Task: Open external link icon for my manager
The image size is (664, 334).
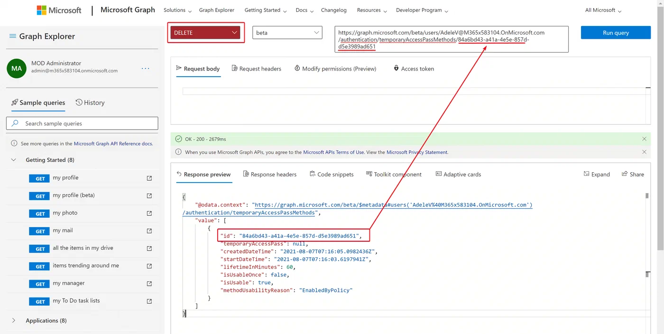Action: point(149,284)
